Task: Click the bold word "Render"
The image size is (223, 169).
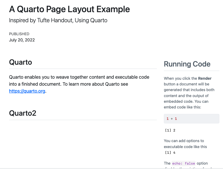Action: [x=205, y=78]
